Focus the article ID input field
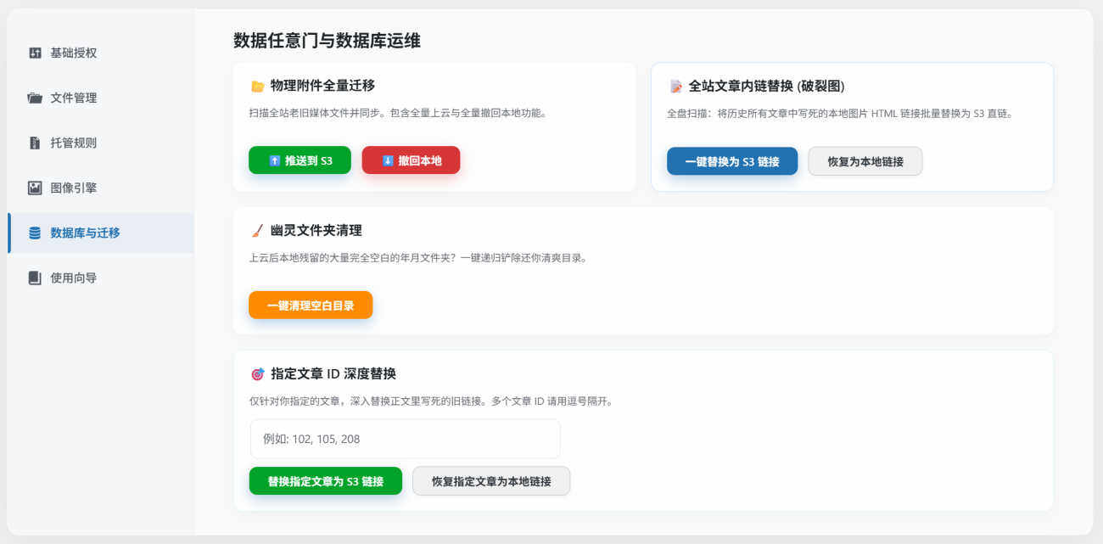Image resolution: width=1103 pixels, height=544 pixels. pos(405,439)
